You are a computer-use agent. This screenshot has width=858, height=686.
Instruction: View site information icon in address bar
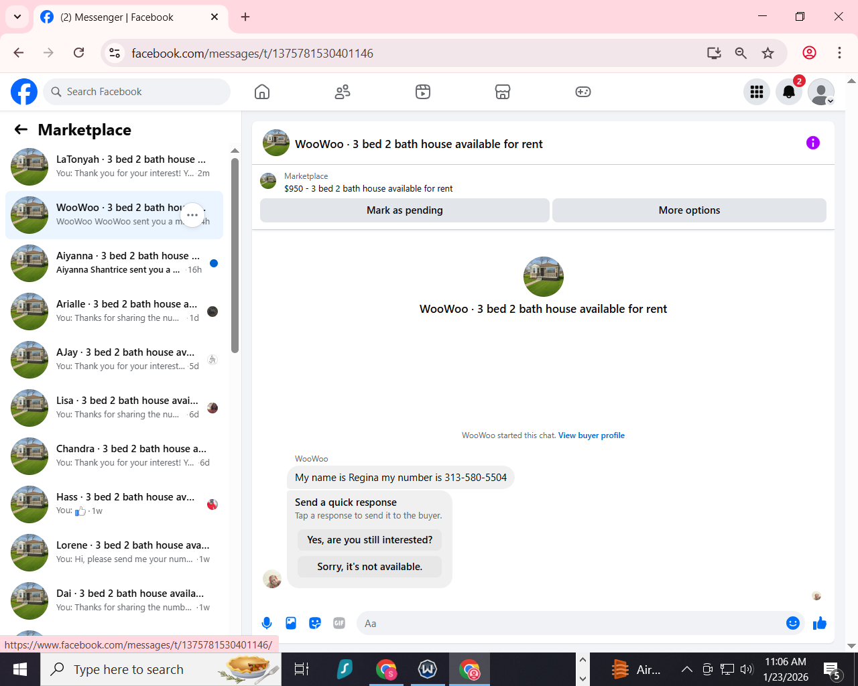[115, 53]
